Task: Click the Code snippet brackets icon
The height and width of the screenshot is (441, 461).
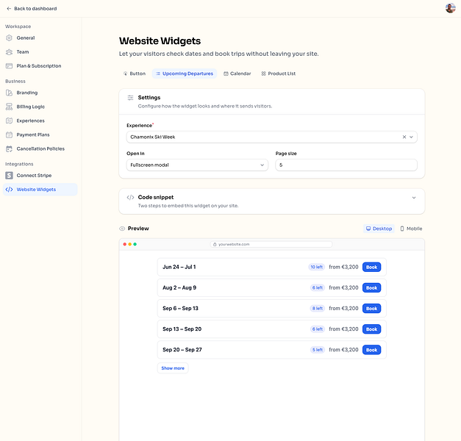Action: tap(130, 197)
